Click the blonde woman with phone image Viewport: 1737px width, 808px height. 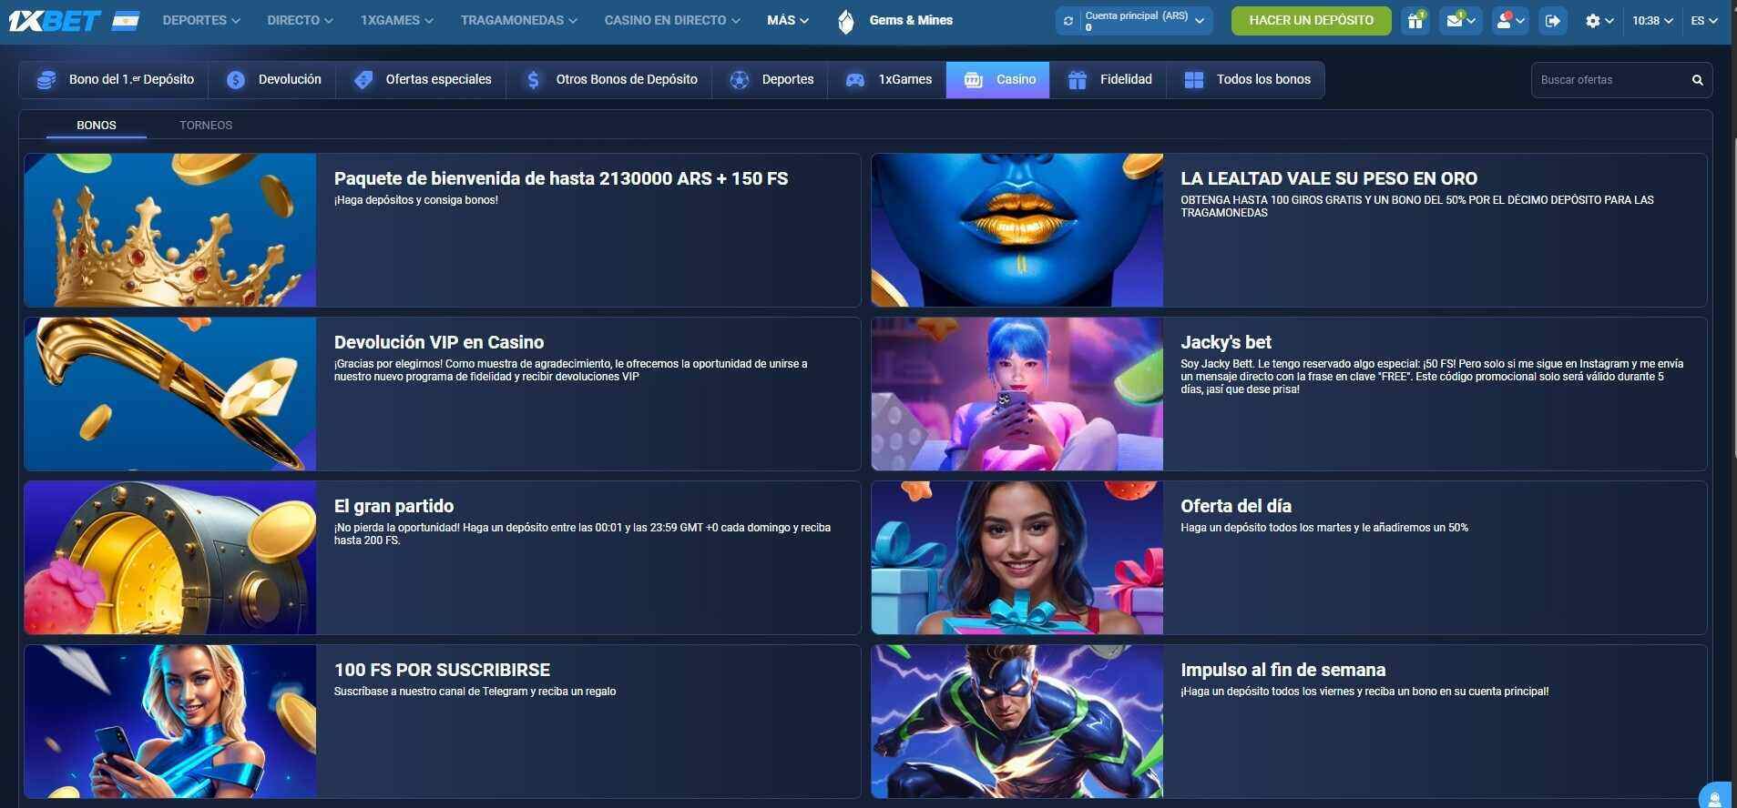[x=170, y=722]
